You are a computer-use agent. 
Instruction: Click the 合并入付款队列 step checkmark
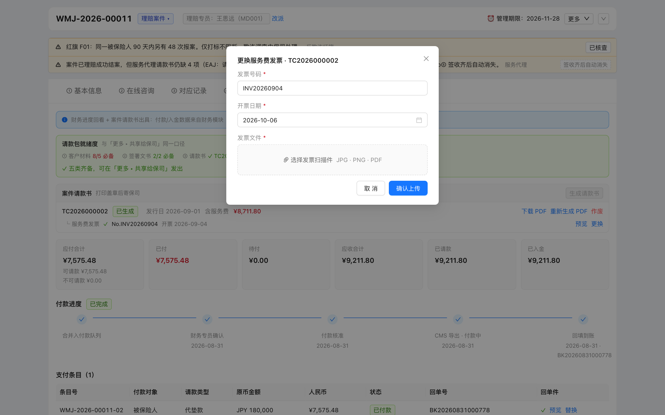pos(82,319)
